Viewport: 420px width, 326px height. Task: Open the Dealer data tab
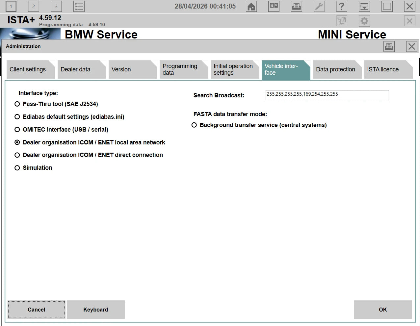tap(82, 69)
